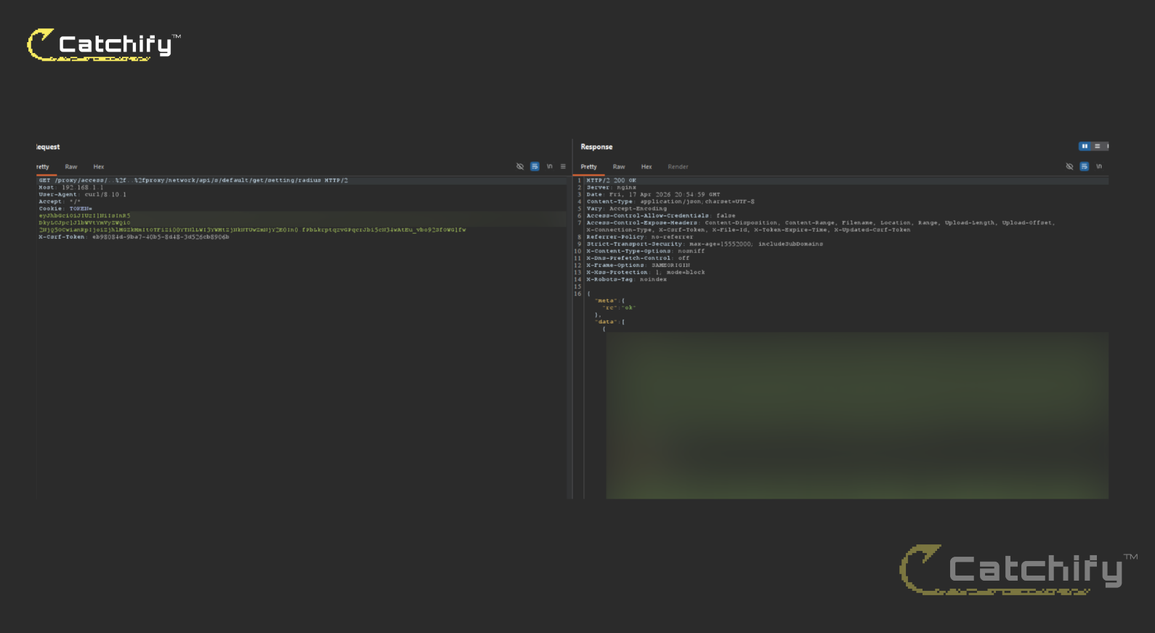Click the Access-Control-Allow-Credentials: false line
1155x633 pixels.
661,216
